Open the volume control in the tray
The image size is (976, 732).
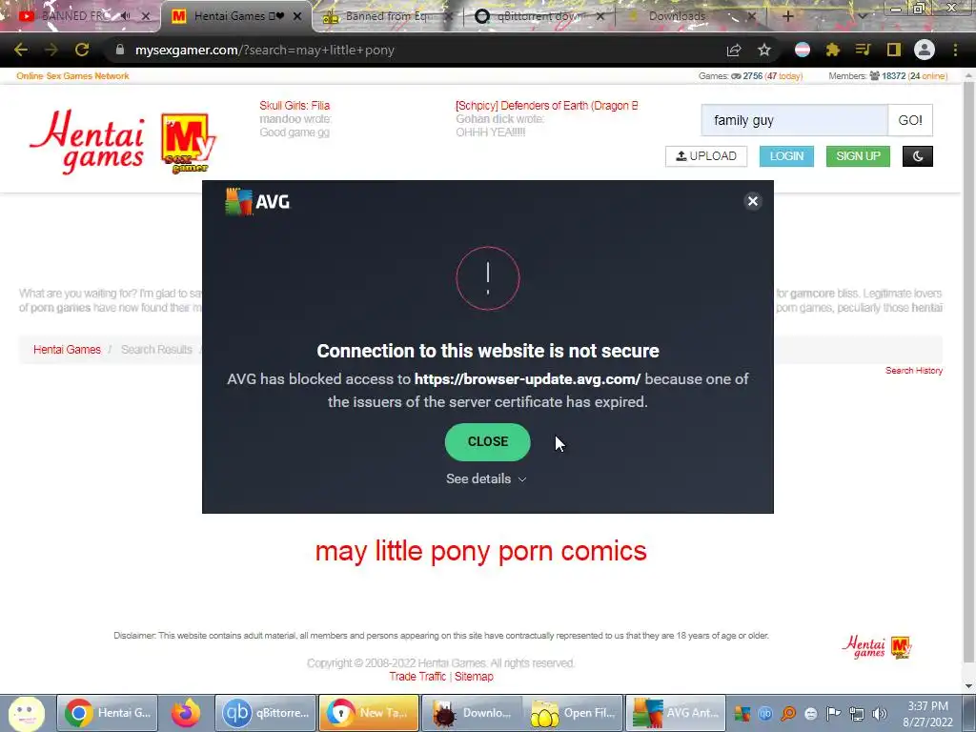[879, 713]
